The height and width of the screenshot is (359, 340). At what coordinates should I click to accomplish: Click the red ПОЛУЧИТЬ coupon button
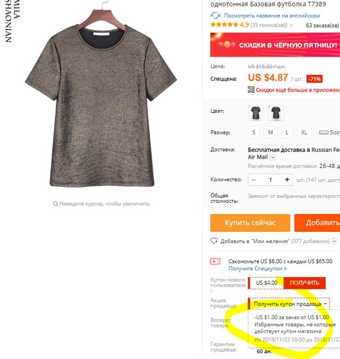[304, 283]
